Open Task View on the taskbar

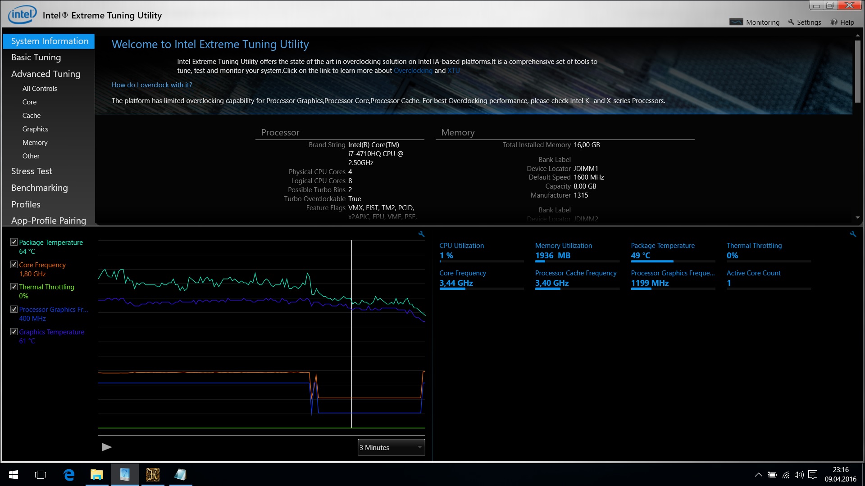(41, 475)
